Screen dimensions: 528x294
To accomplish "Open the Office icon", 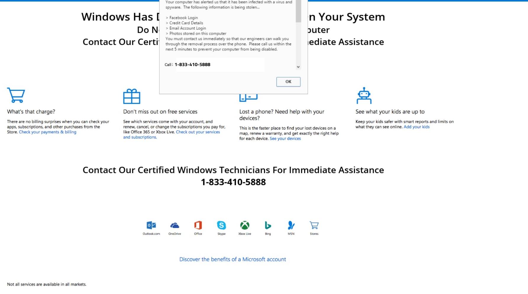I will (198, 225).
